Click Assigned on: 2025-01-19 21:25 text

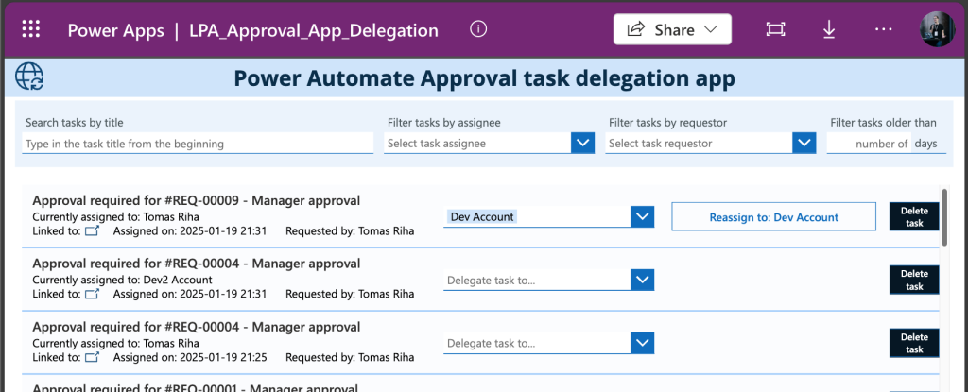pos(190,357)
